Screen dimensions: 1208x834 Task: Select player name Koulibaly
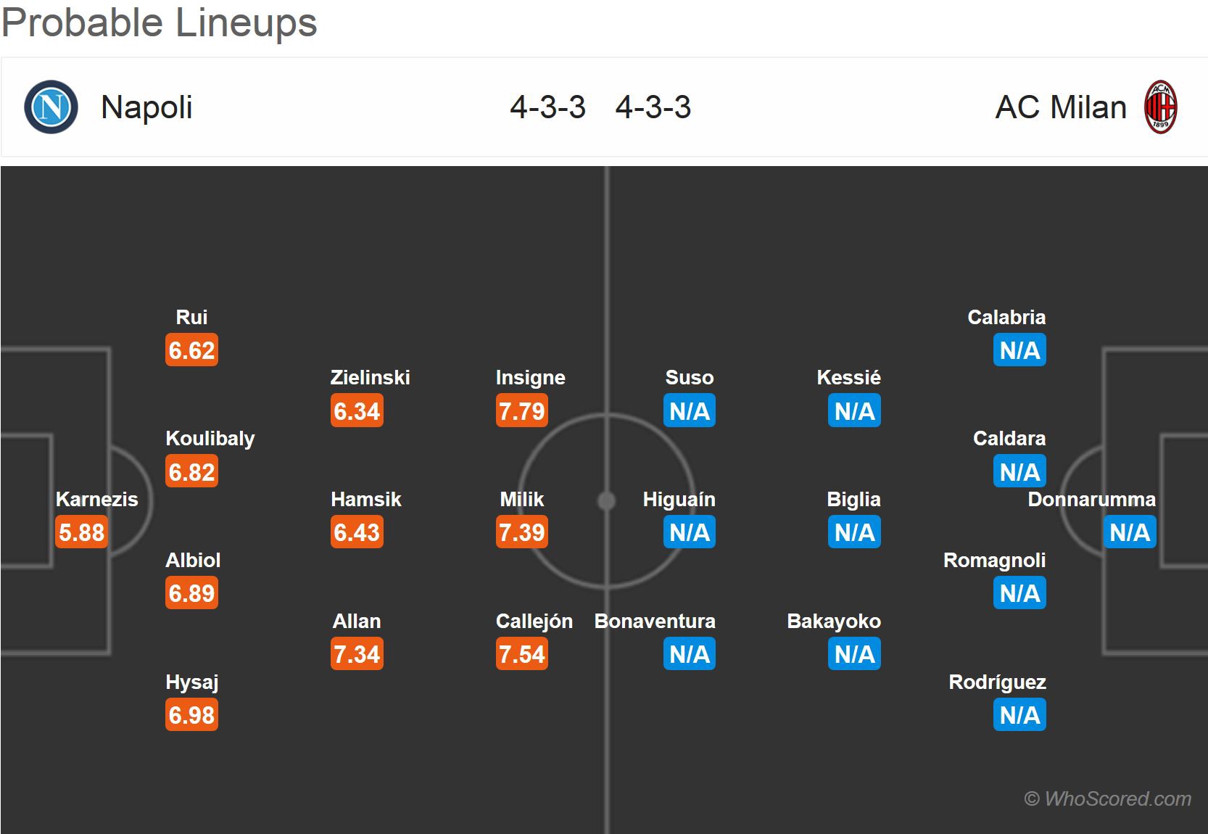coord(210,439)
